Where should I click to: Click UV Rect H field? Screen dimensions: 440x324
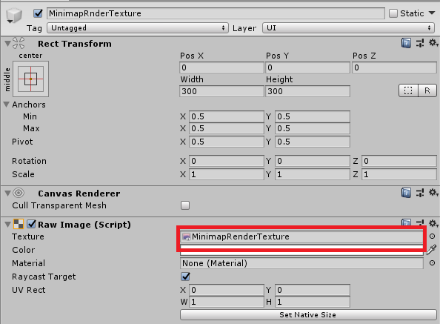(x=313, y=302)
